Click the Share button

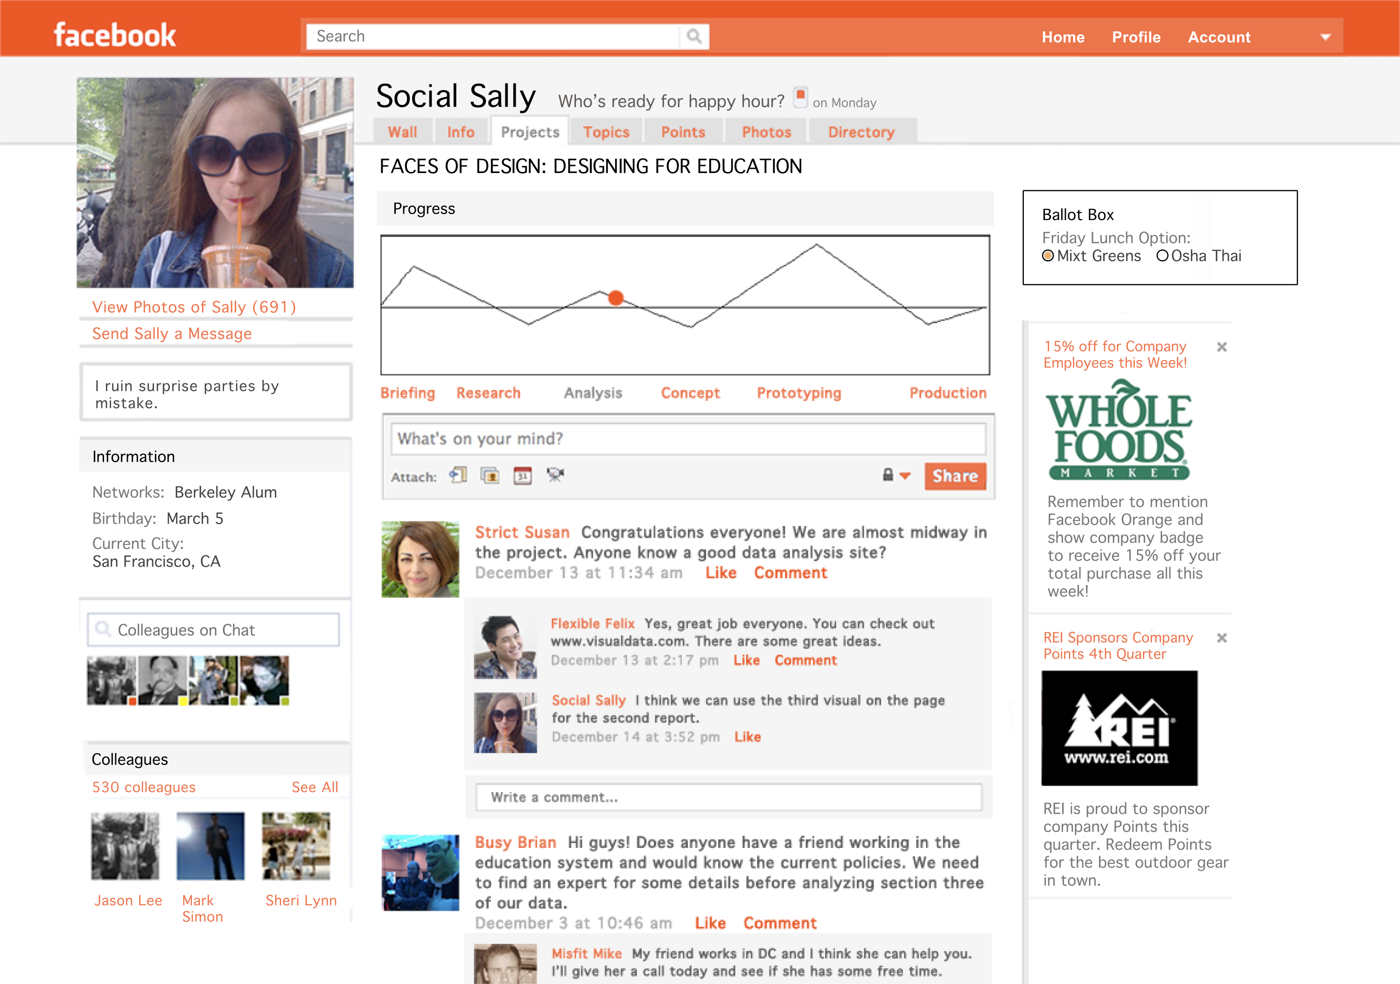[x=954, y=476]
